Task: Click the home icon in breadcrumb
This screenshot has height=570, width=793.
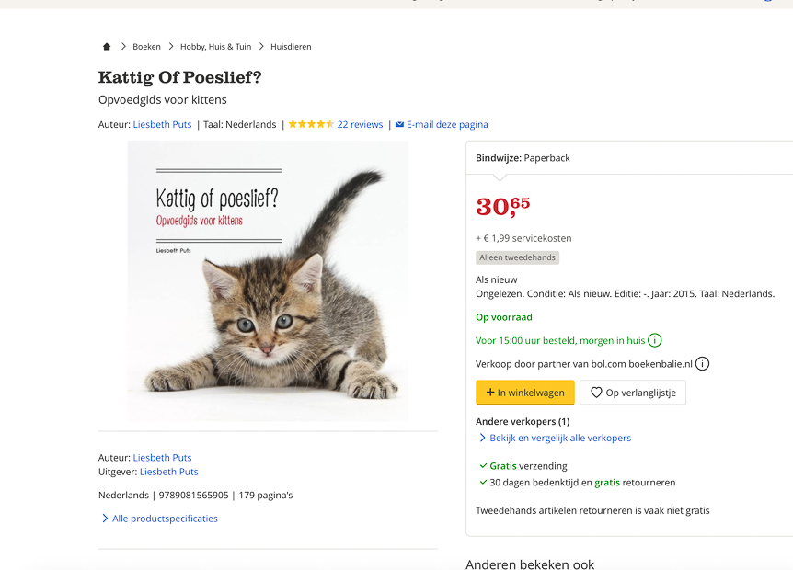Action: click(x=107, y=47)
